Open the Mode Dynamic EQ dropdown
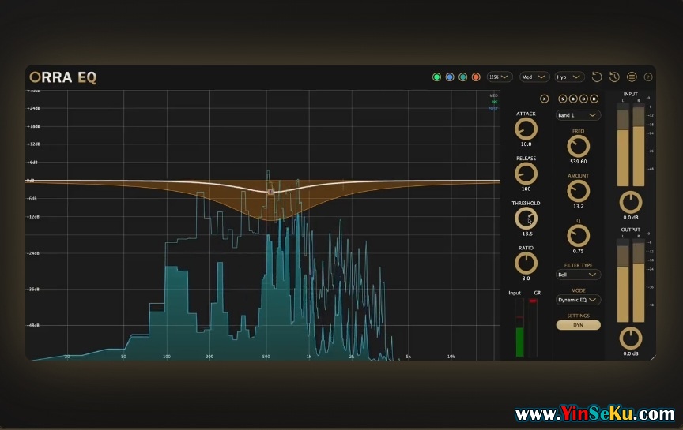The height and width of the screenshot is (430, 683). 578,300
